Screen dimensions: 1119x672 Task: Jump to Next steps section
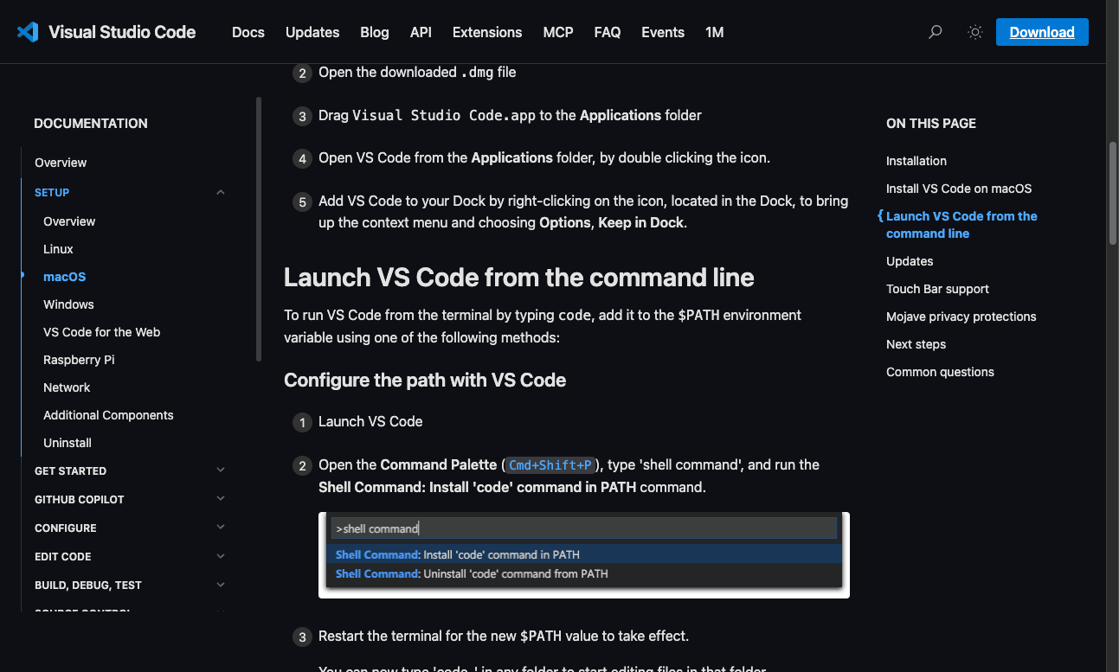coord(916,344)
